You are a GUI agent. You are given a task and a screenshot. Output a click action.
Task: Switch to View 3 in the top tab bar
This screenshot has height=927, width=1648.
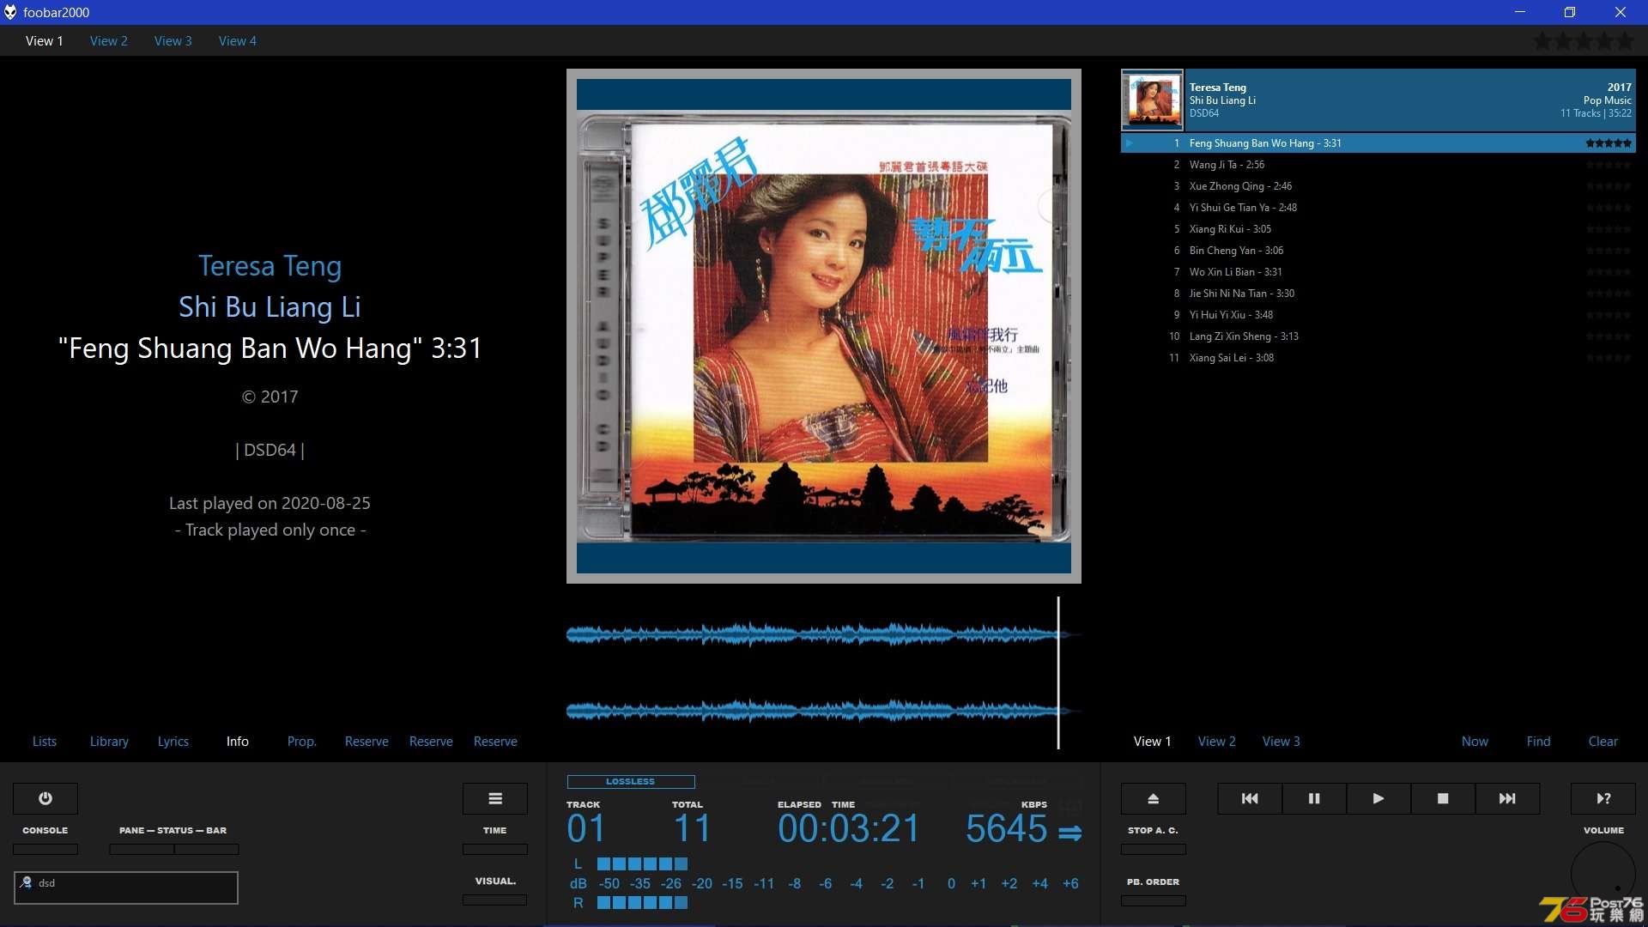[x=173, y=40]
